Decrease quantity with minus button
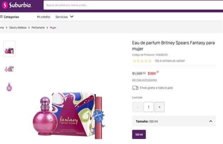Screen dimensions: 223x144 coord(137,107)
